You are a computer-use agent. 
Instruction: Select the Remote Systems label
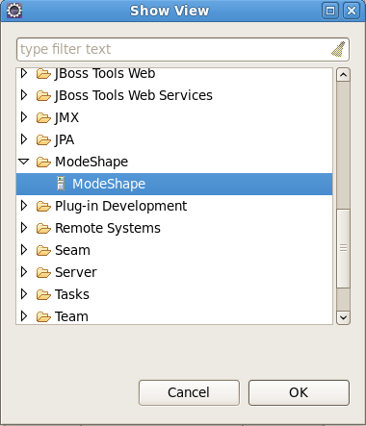108,228
